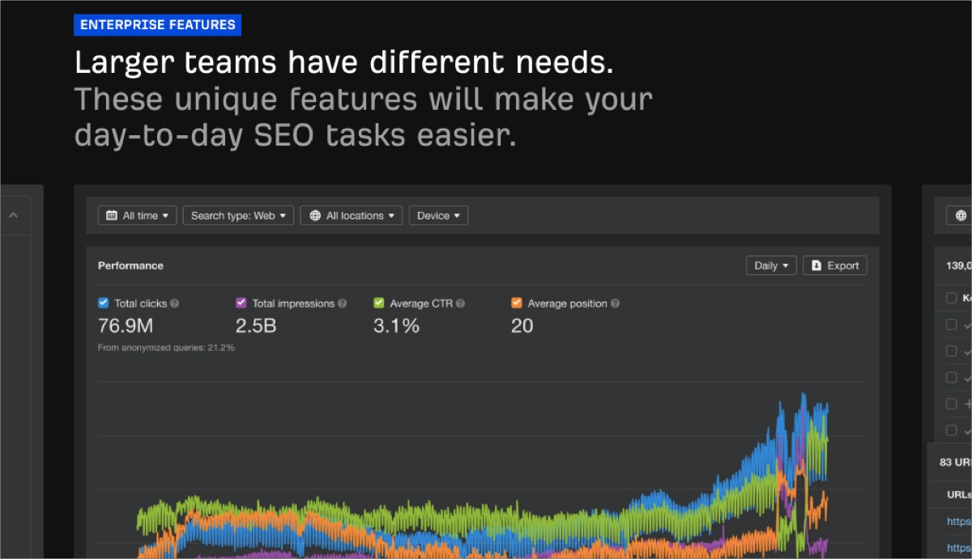972x559 pixels.
Task: Check the Keywords header checkbox in right panel
Action: point(952,297)
